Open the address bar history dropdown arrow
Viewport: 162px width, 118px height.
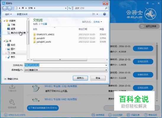[66, 8]
